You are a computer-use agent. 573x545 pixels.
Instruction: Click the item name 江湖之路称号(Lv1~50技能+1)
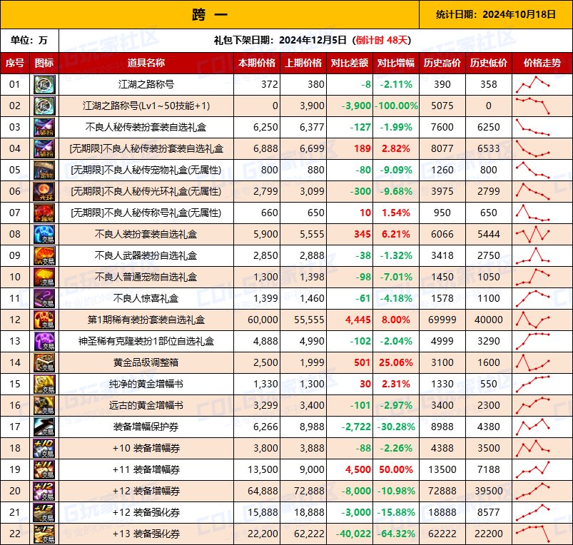[146, 106]
